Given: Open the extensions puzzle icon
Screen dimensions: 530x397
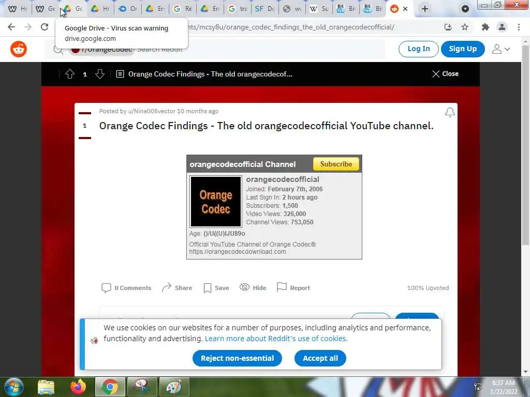Looking at the screenshot, I should pos(485,27).
